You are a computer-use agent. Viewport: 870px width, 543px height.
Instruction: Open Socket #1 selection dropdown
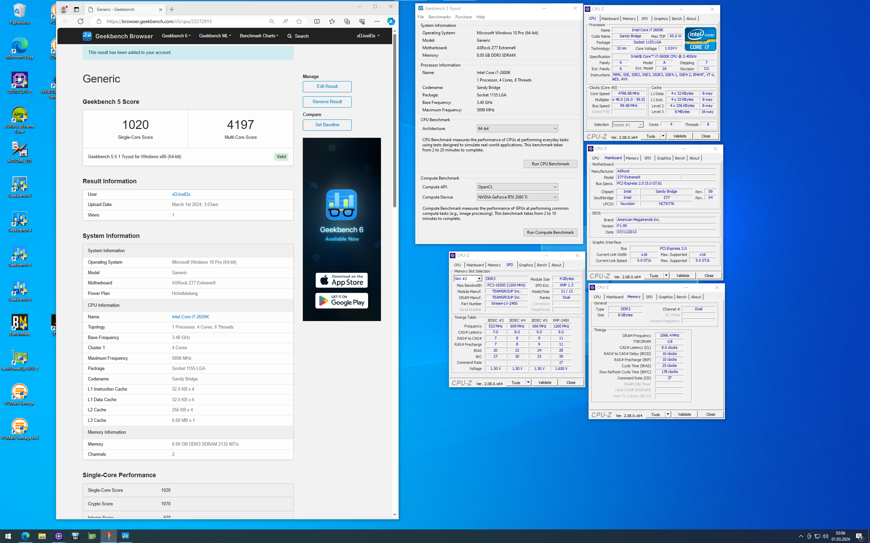click(x=627, y=125)
